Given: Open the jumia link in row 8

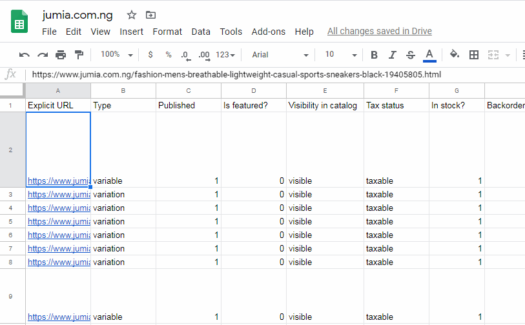Looking at the screenshot, I should (x=59, y=262).
